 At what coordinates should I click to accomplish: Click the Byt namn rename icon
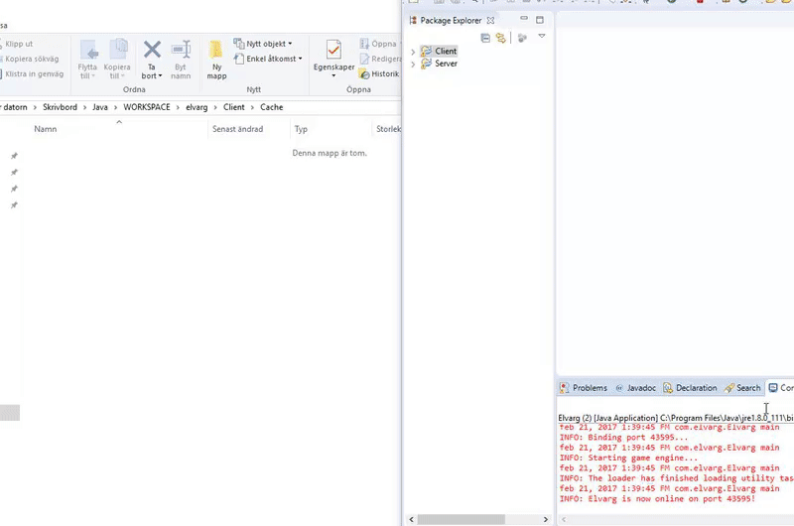pyautogui.click(x=181, y=50)
